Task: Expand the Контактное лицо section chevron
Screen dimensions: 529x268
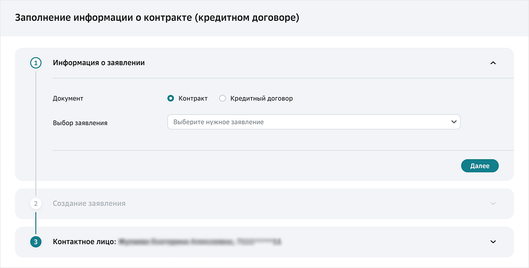Action: [493, 242]
